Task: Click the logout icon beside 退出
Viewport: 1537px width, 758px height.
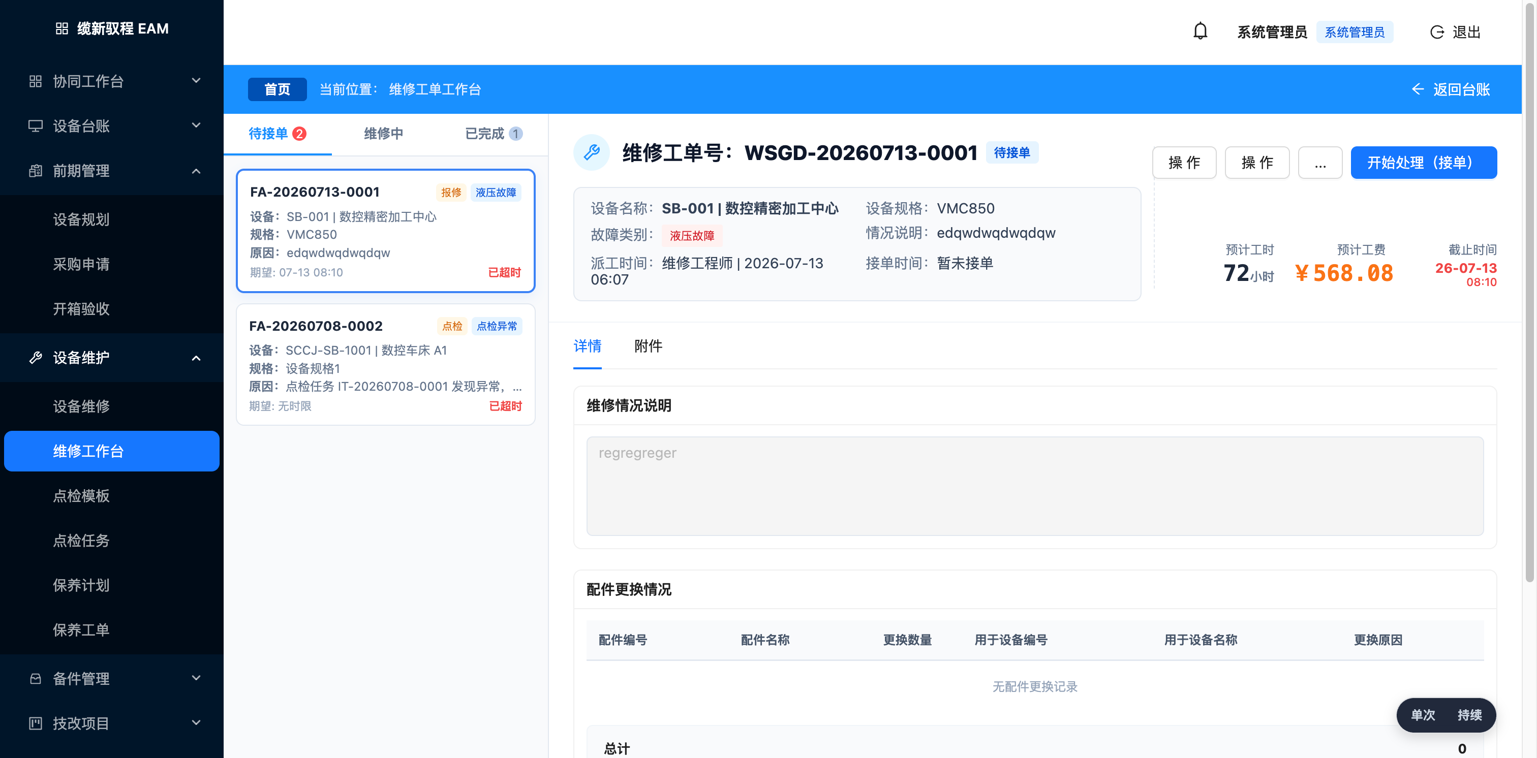Action: click(1437, 32)
